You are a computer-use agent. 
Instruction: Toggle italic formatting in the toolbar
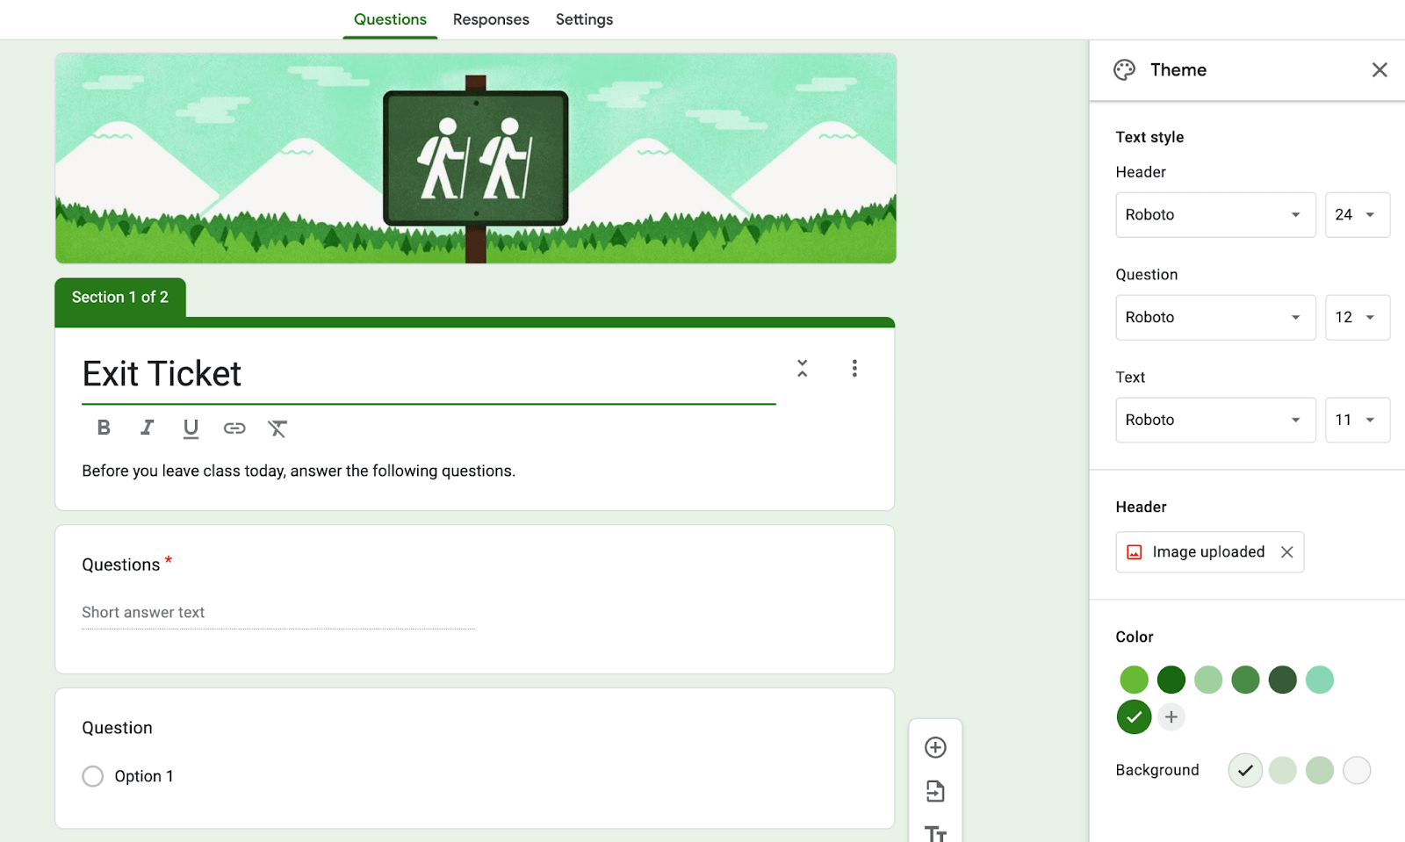point(147,428)
